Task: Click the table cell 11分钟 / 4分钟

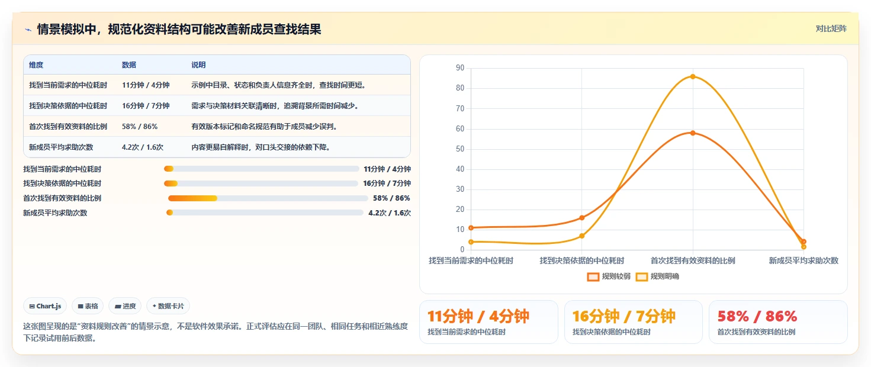Action: point(146,85)
